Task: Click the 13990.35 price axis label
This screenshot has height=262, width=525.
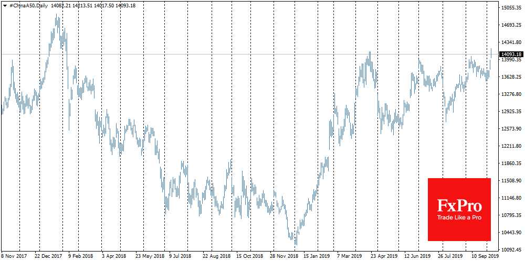Action: [511, 60]
